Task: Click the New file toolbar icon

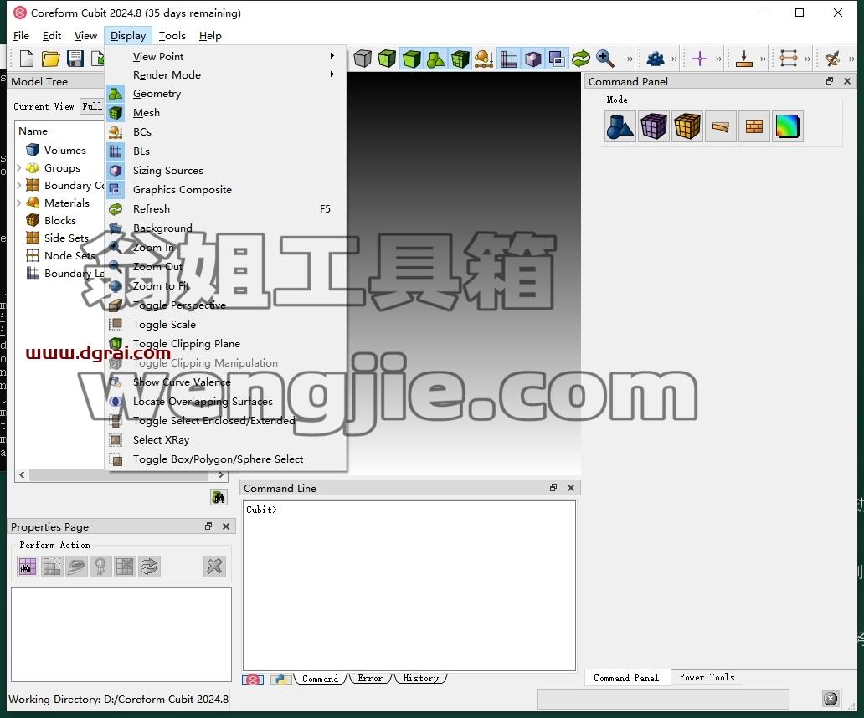Action: pos(27,59)
